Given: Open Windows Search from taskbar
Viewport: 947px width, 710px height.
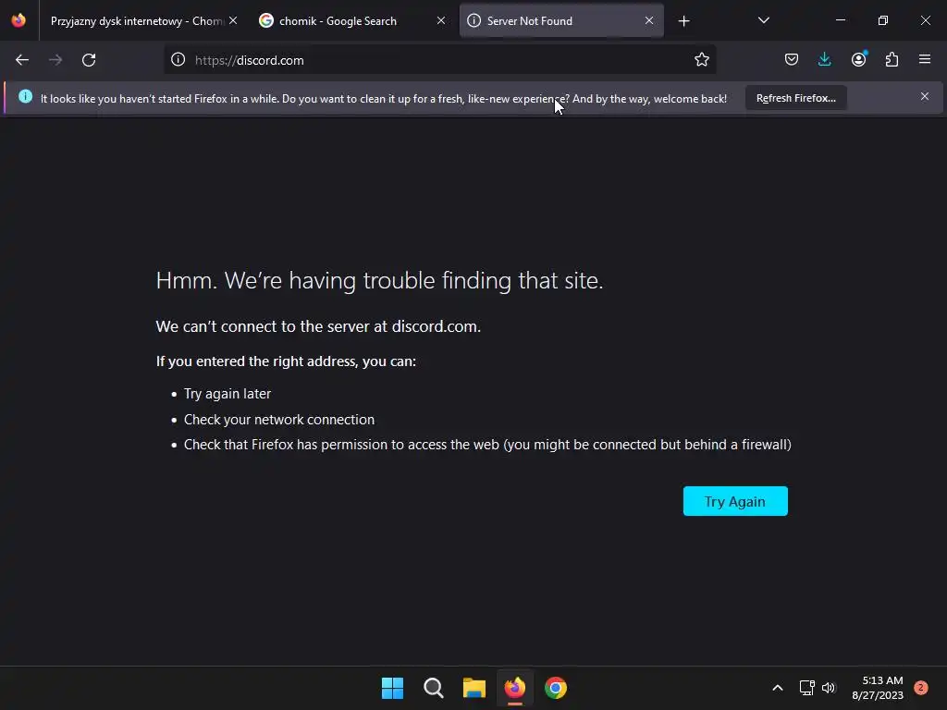Looking at the screenshot, I should (x=433, y=688).
